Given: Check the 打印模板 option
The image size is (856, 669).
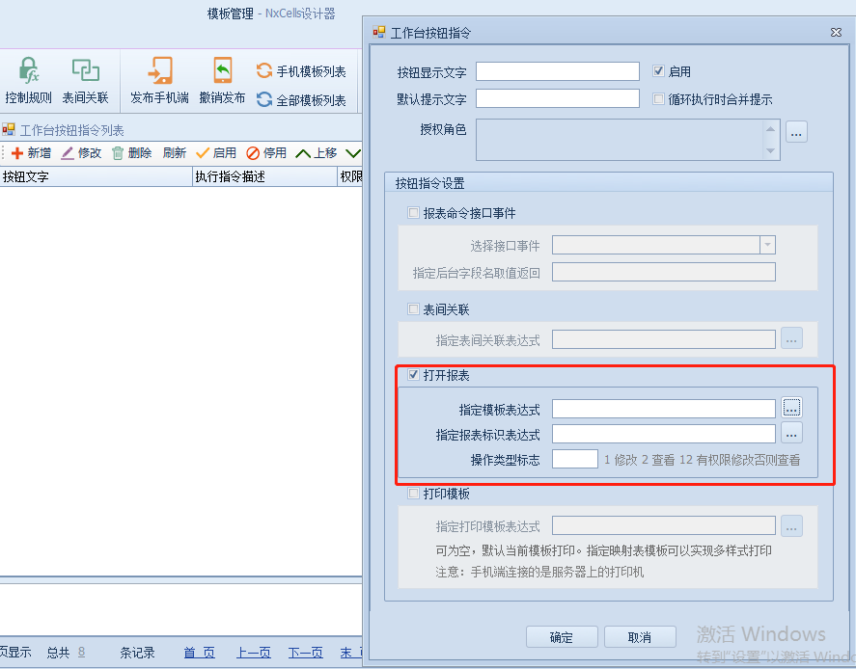Looking at the screenshot, I should [x=414, y=494].
